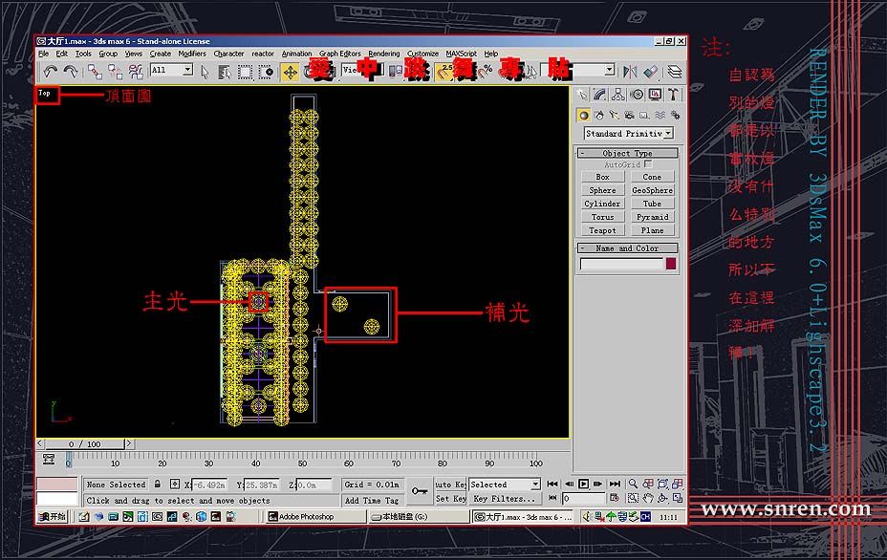Activate the Select and Move tool
Viewport: 887px width, 560px height.
point(291,72)
